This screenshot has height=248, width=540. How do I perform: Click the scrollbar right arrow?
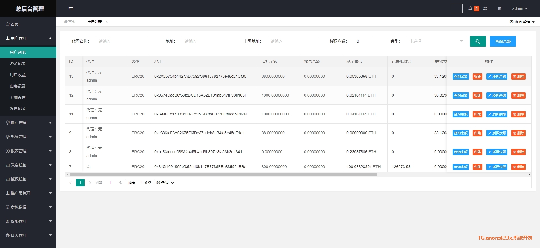[x=529, y=175]
